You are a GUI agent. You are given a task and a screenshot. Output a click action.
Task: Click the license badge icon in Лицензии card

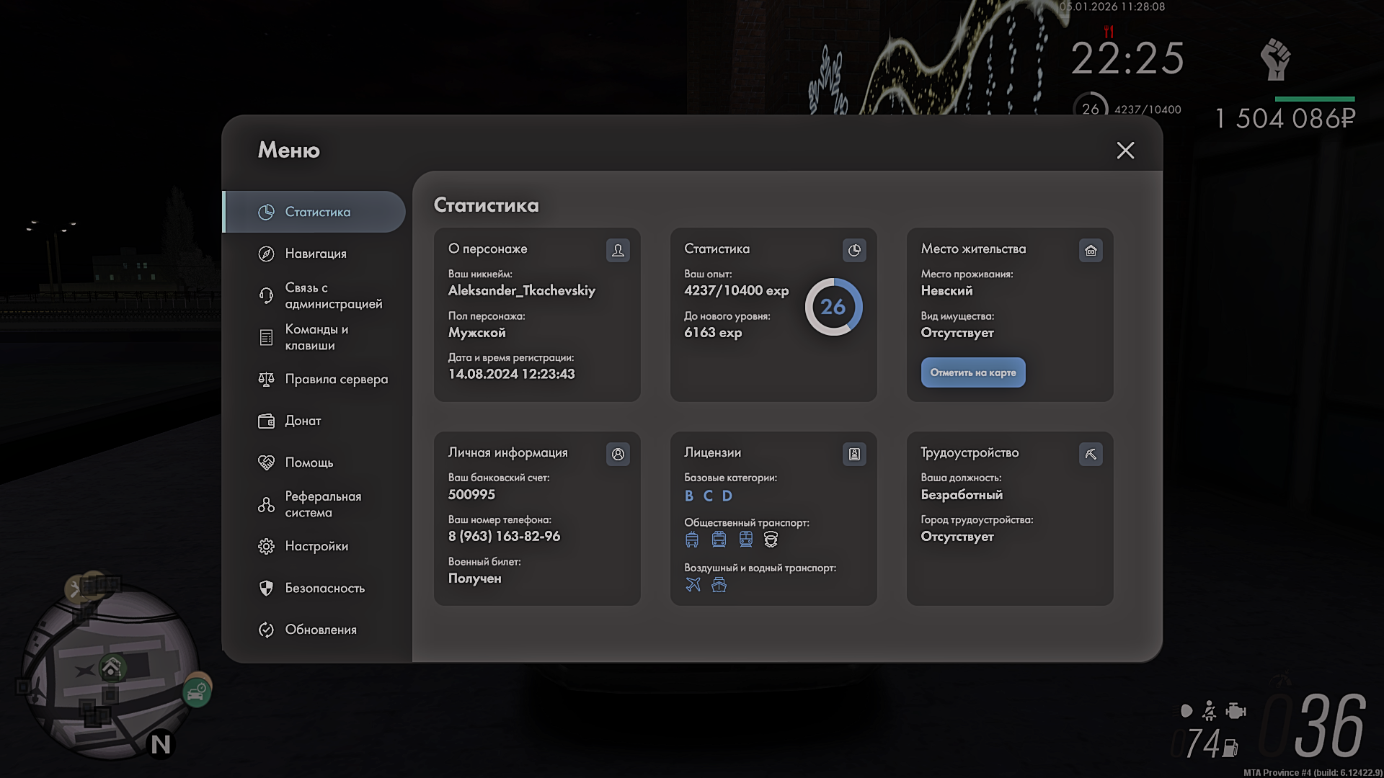click(854, 454)
